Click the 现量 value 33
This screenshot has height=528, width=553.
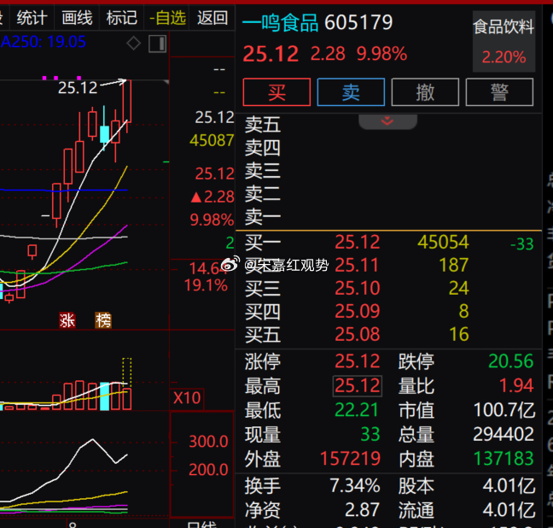[370, 434]
